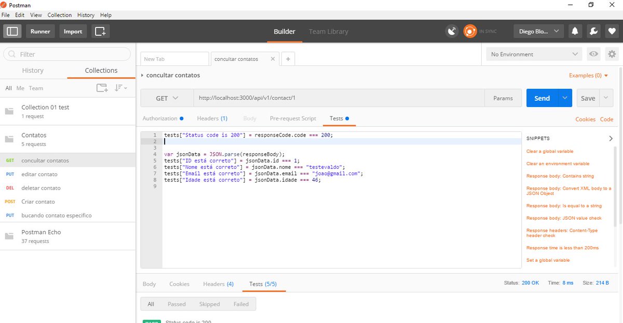This screenshot has width=623, height=323.
Task: Open the View menu
Action: point(36,15)
